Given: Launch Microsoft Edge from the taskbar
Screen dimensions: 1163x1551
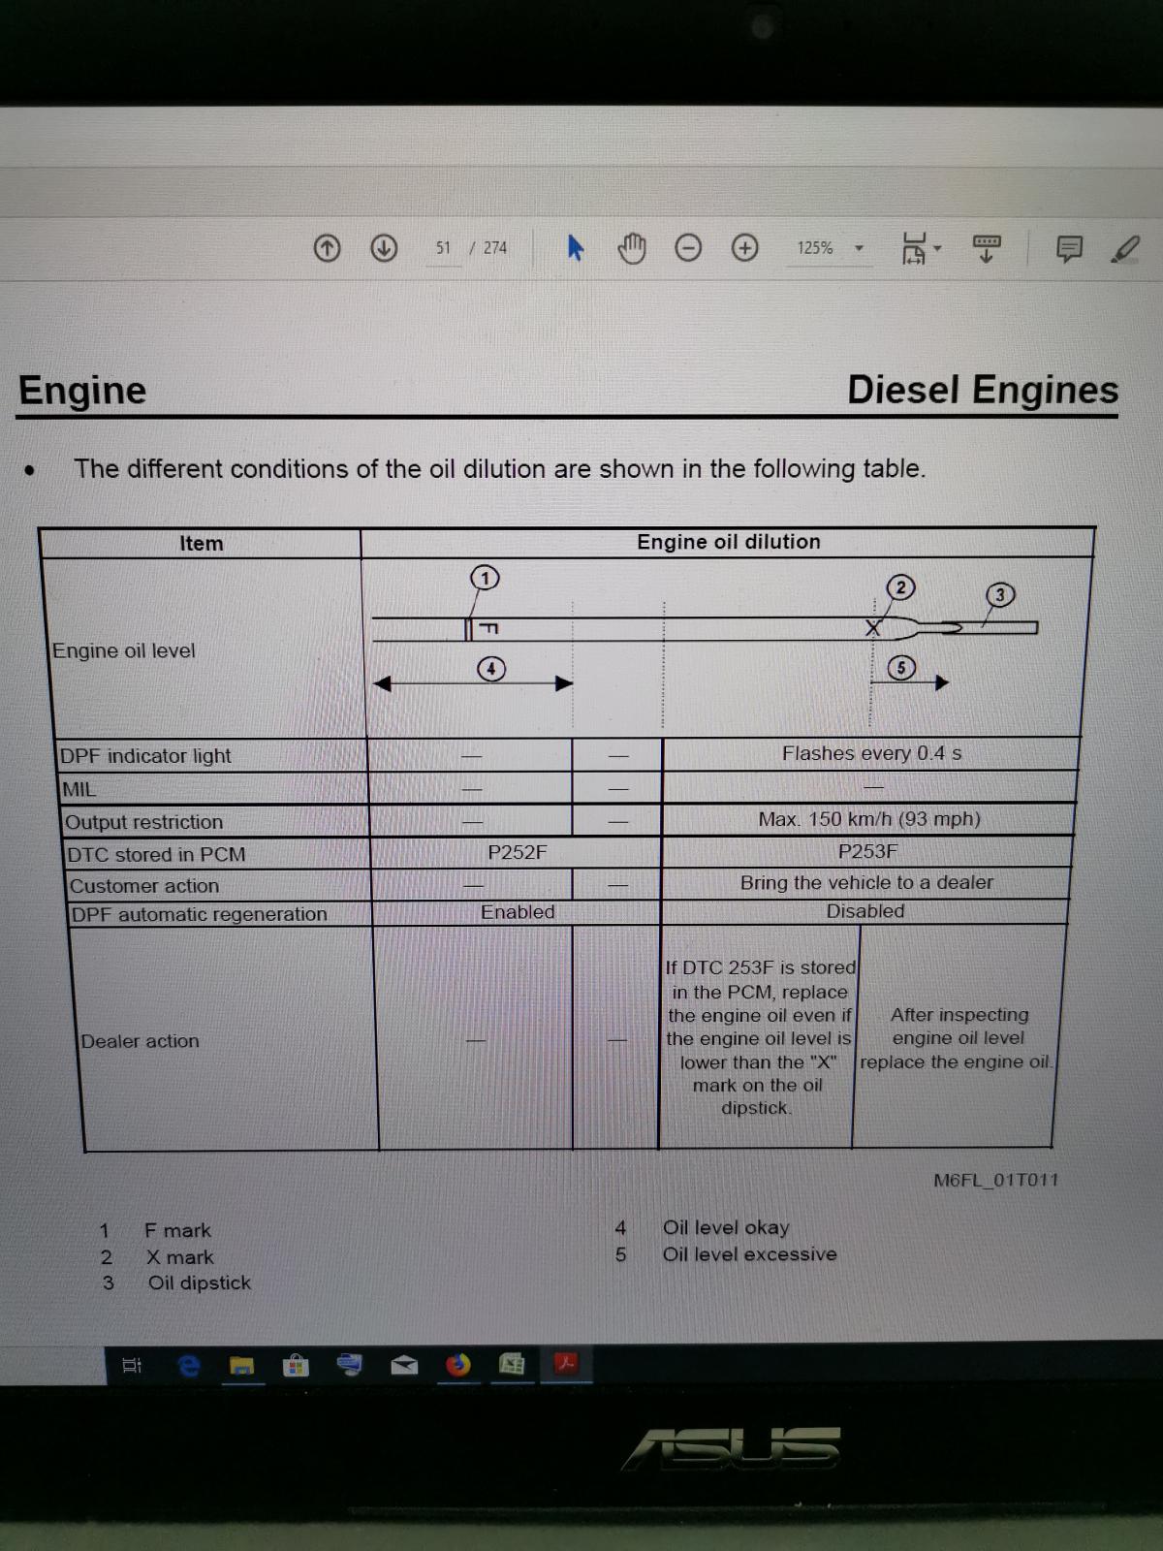Looking at the screenshot, I should (190, 1365).
